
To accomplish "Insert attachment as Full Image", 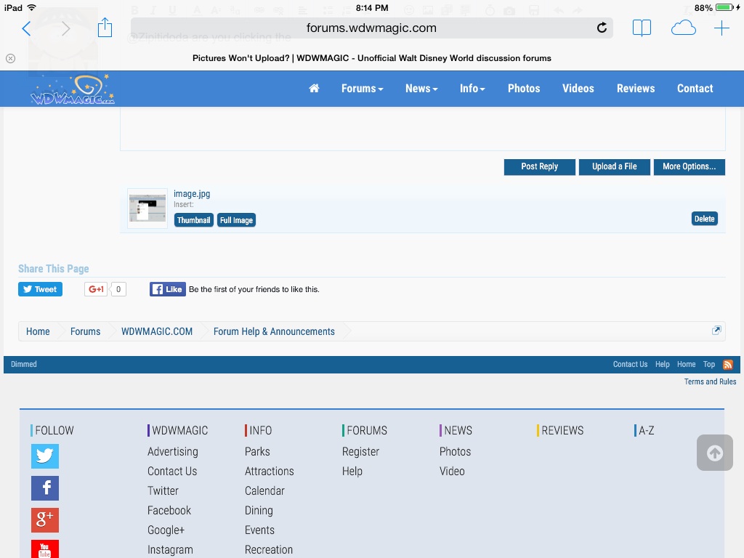I will pos(236,220).
